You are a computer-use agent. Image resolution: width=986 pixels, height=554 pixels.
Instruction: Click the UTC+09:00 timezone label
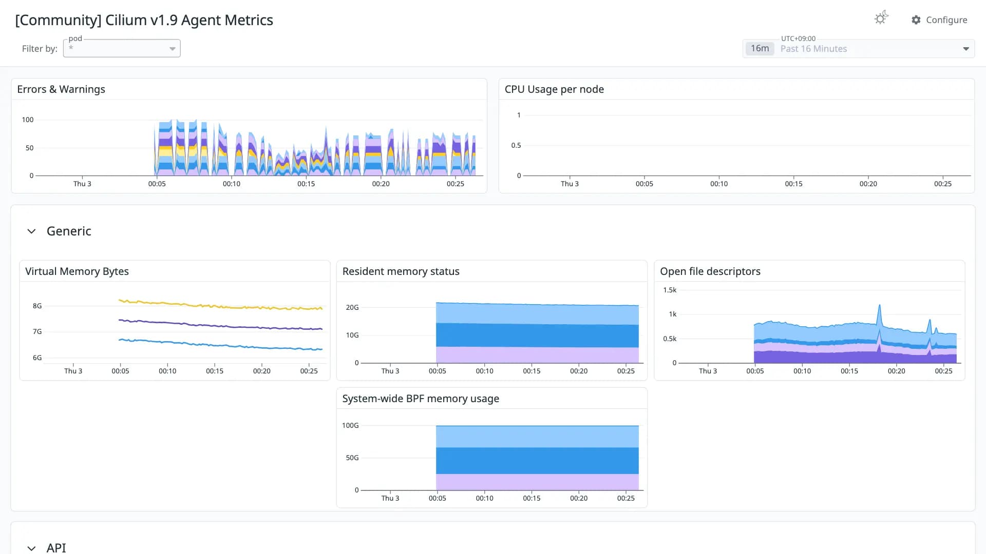[798, 38]
